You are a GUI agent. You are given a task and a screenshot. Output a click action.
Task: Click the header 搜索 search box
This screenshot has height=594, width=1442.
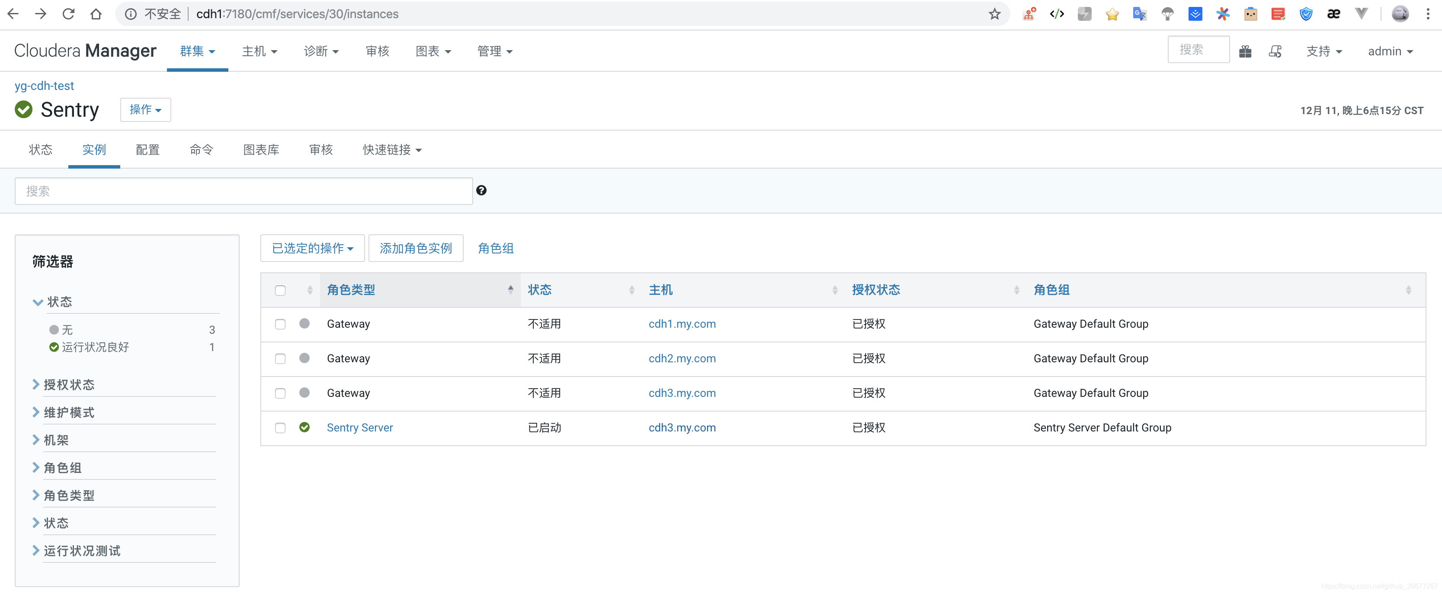[x=1198, y=50]
